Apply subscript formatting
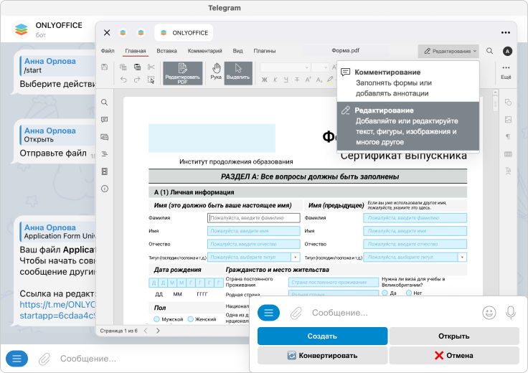Screen dimensions: 528x373 [x=319, y=80]
